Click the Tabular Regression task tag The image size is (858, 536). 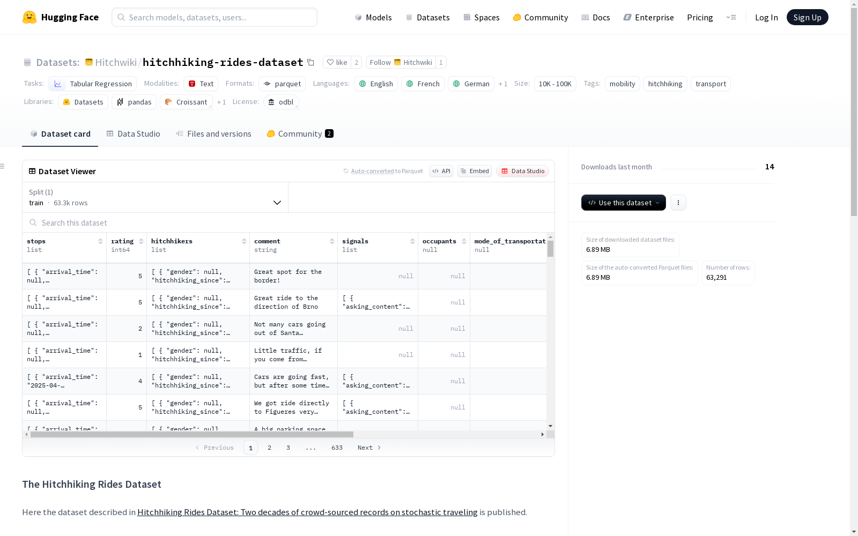tap(93, 84)
